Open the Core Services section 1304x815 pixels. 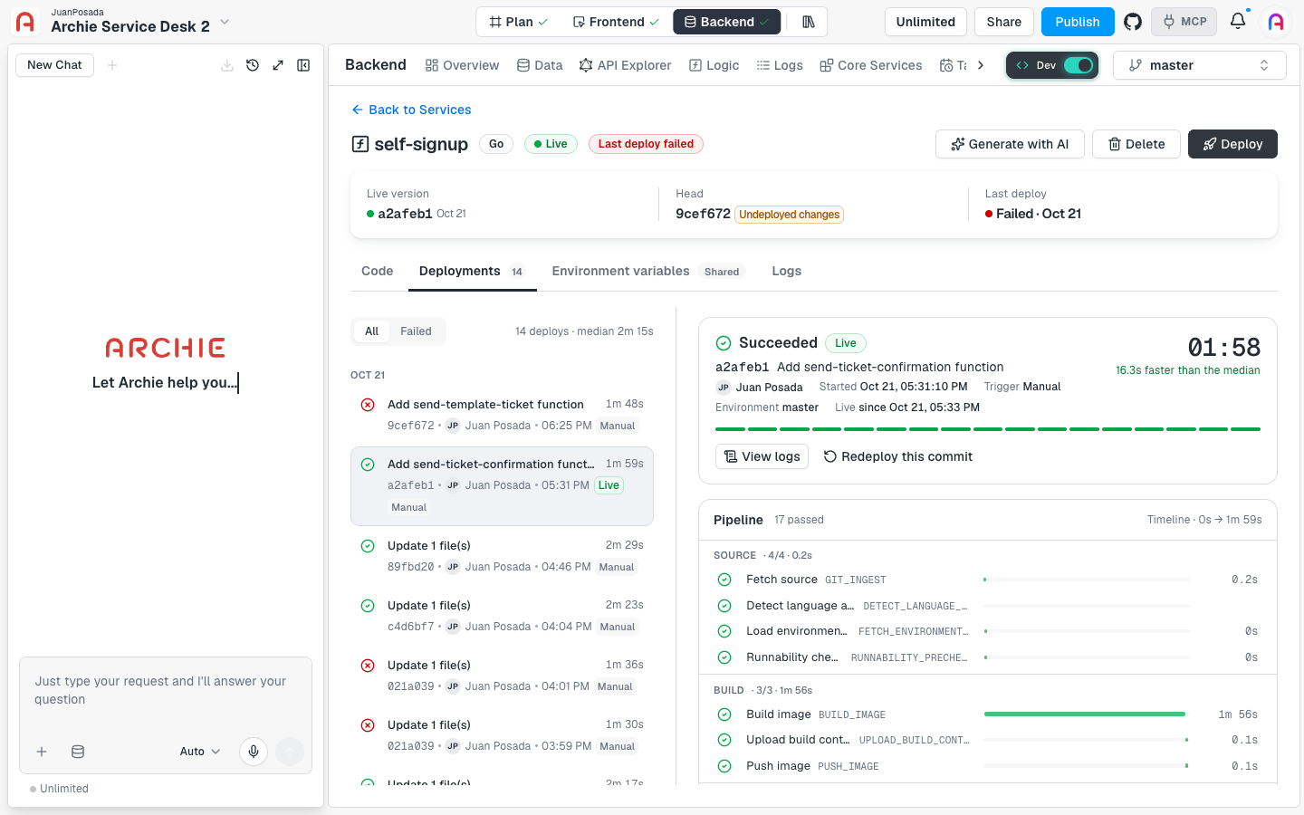point(871,65)
